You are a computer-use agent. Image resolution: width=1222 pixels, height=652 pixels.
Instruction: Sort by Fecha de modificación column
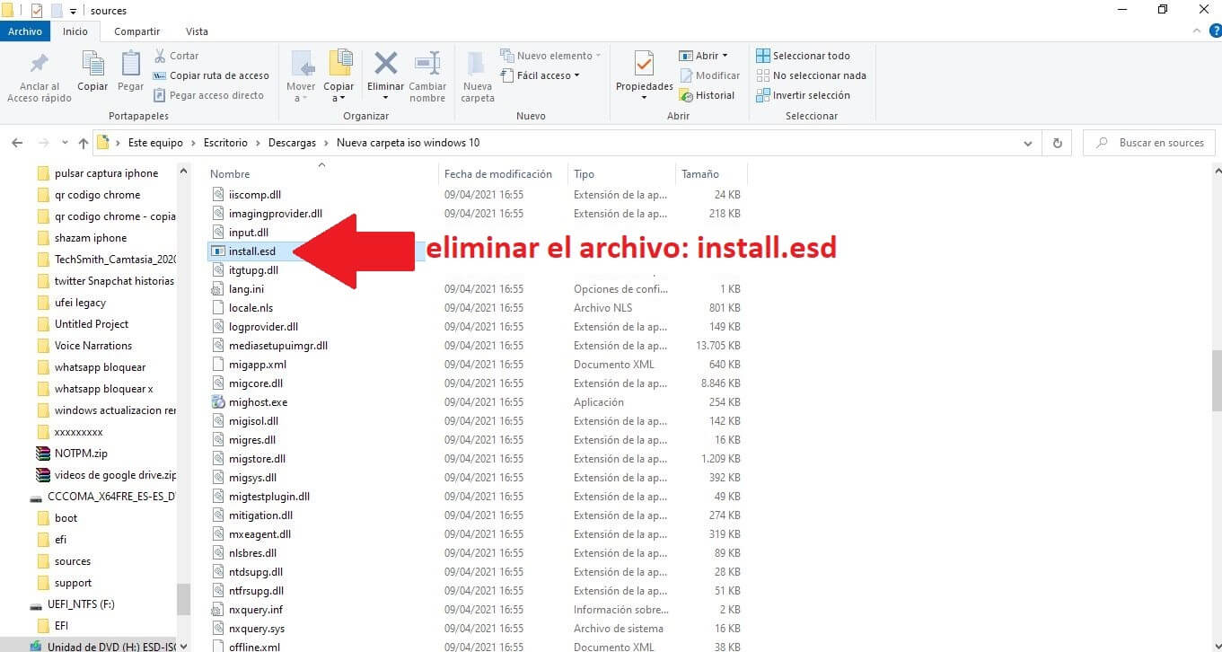coord(498,174)
